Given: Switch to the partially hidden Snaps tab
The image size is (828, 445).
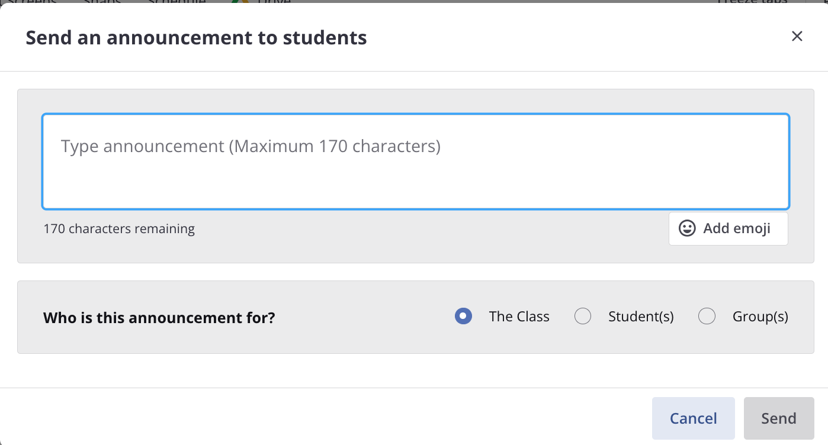Looking at the screenshot, I should pos(102,2).
